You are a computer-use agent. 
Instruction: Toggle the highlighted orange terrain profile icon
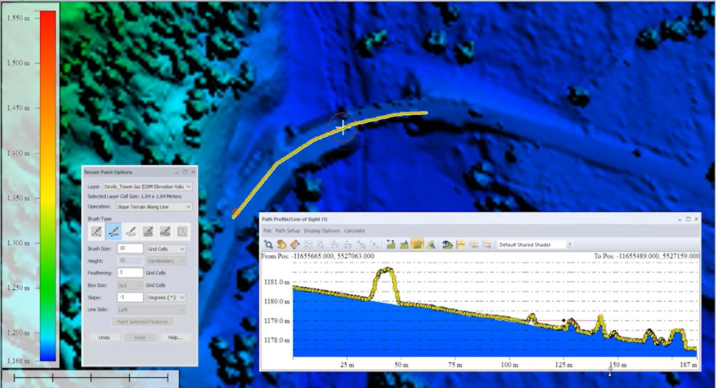click(x=417, y=244)
